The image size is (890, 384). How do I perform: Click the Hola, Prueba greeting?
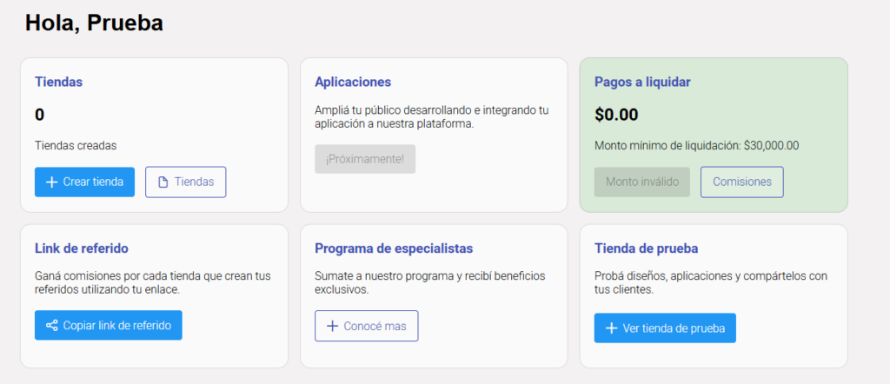tap(94, 23)
